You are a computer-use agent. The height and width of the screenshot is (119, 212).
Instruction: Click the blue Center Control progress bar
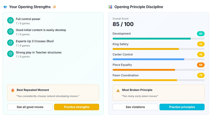[x=158, y=59]
